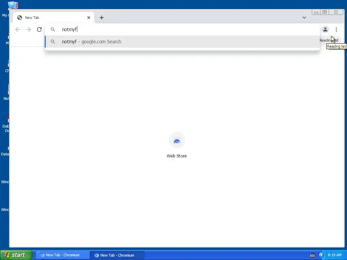
Task: Click the magnifier icon in the suggestion row
Action: (53, 42)
